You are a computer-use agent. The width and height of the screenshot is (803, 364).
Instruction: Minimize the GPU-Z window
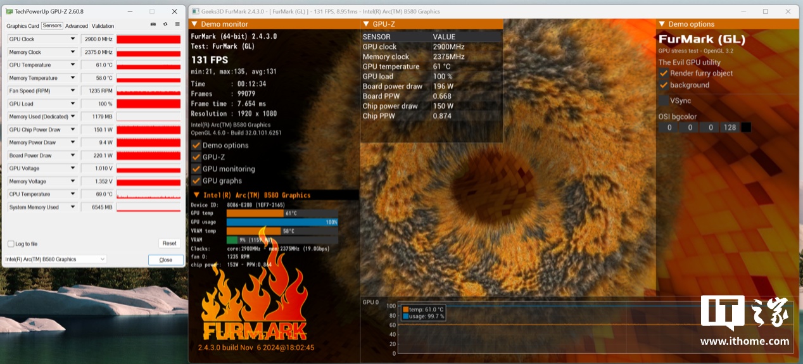pos(129,11)
